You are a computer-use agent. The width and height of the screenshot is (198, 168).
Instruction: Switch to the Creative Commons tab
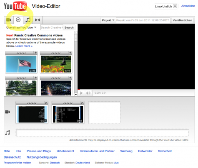[x=18, y=20]
